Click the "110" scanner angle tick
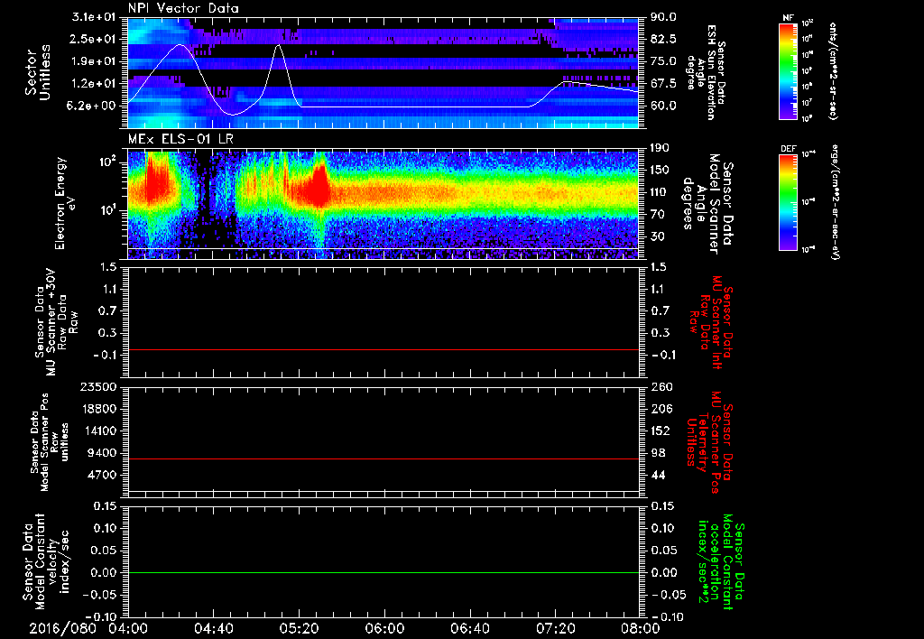The image size is (924, 639). (660, 192)
